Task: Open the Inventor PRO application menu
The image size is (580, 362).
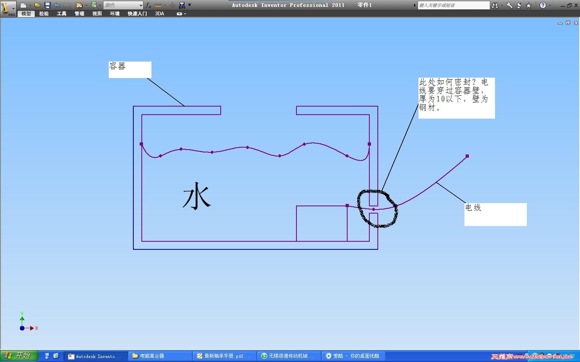Action: pyautogui.click(x=8, y=8)
